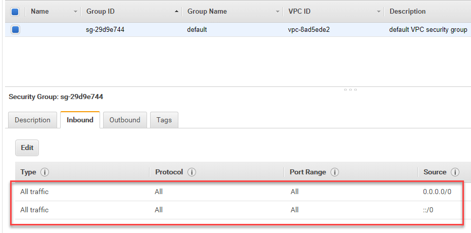This screenshot has width=471, height=233.
Task: Select the Inbound tab
Action: pos(80,120)
